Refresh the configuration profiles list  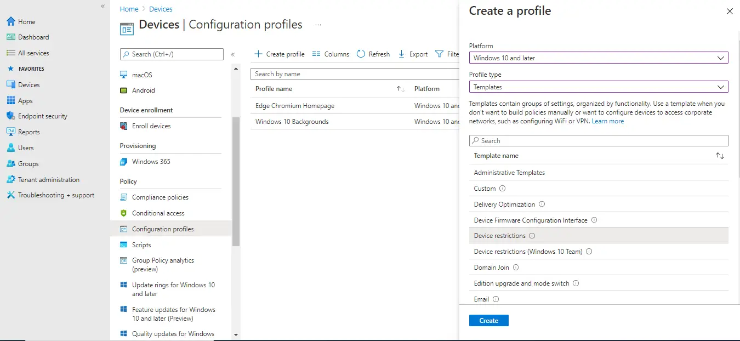coord(373,54)
